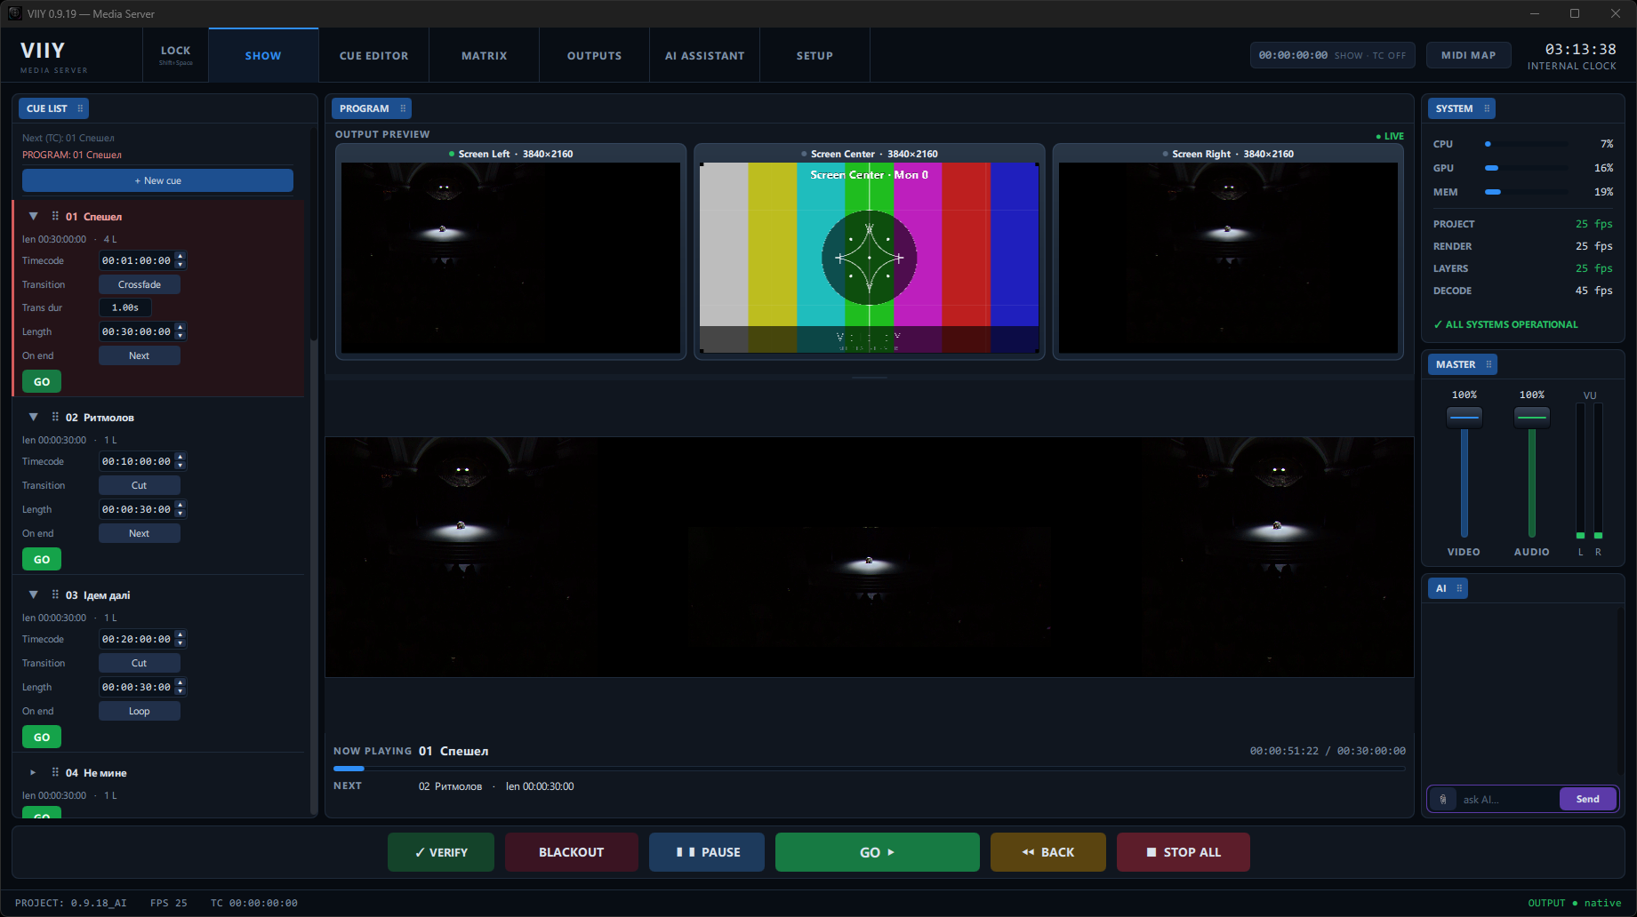This screenshot has height=917, width=1637.
Task: Open the OUTPUTS tab
Action: tap(594, 55)
